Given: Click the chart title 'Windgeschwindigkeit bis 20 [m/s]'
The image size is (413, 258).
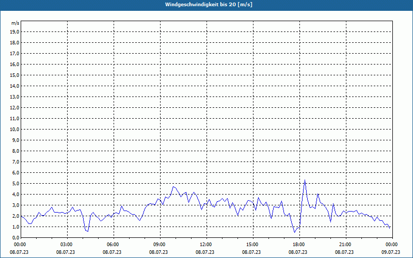Looking at the screenshot, I should point(209,5).
